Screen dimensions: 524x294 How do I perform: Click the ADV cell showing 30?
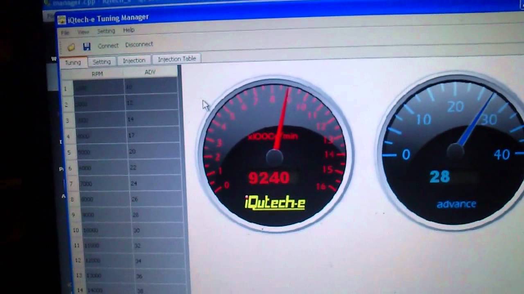[x=158, y=230]
